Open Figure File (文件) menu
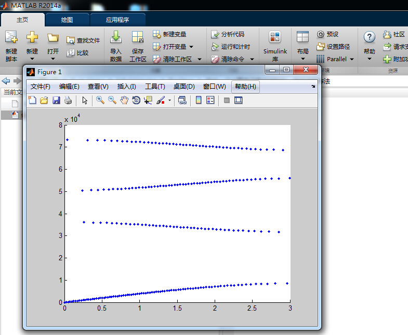 41,87
